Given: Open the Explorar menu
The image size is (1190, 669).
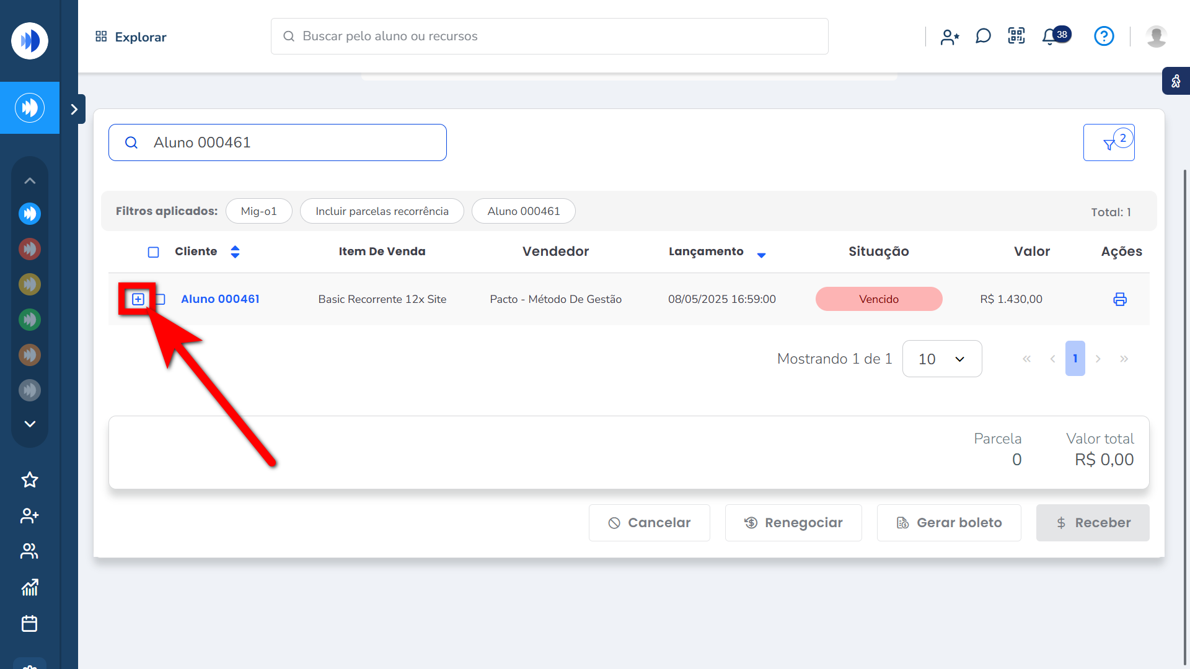Looking at the screenshot, I should click(x=131, y=37).
